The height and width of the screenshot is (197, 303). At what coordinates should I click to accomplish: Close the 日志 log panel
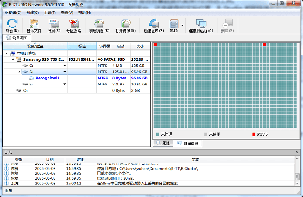[x=296, y=152]
